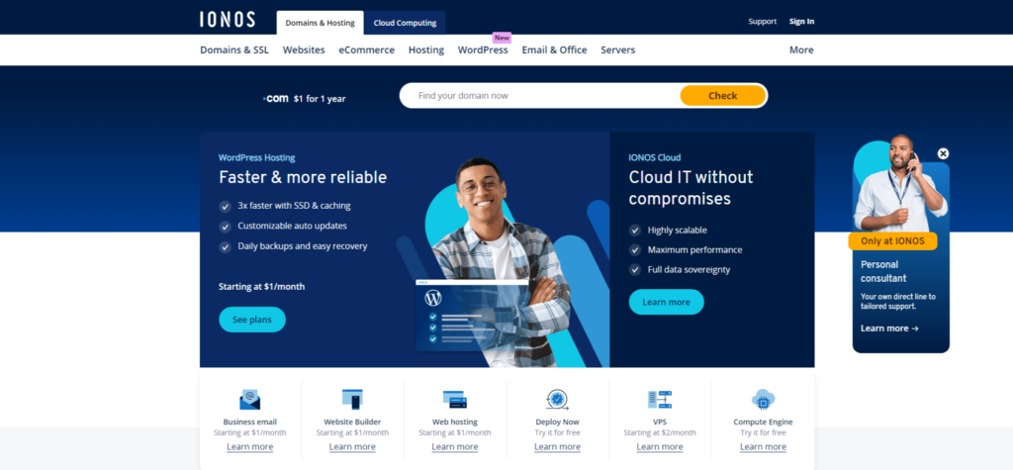Close the Personal consultant popup
The image size is (1013, 470).
(x=943, y=153)
